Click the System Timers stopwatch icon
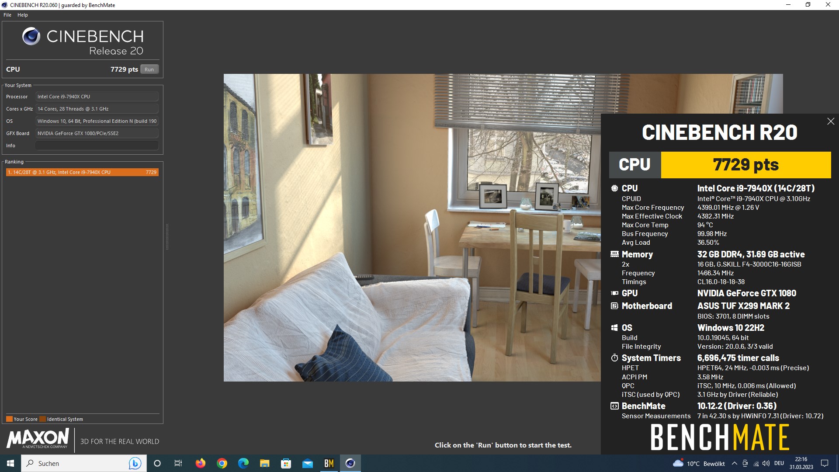Screen dimensions: 839x472 pyautogui.click(x=614, y=358)
